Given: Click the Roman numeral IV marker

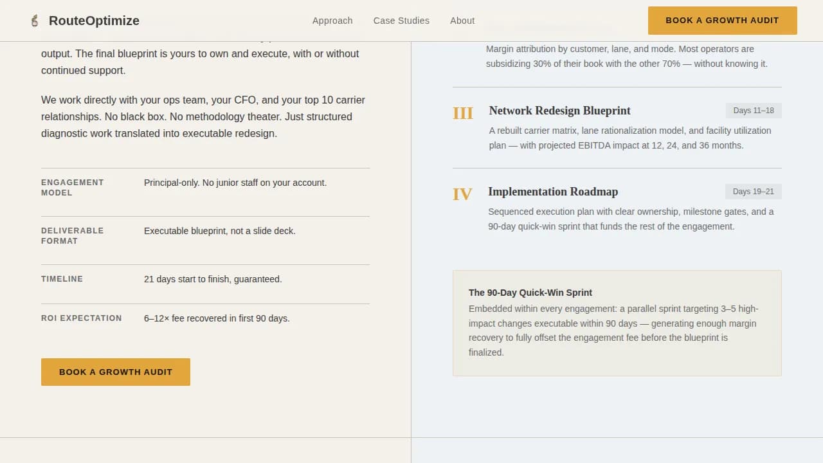Looking at the screenshot, I should pos(462,194).
